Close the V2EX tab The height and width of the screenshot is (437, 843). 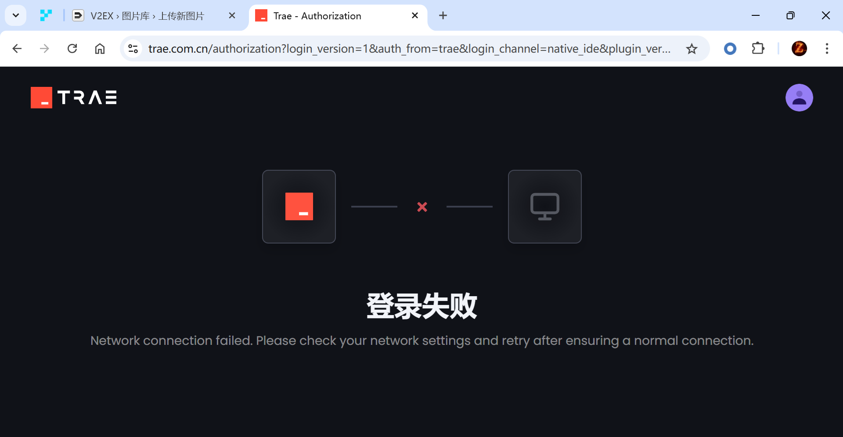pos(232,16)
